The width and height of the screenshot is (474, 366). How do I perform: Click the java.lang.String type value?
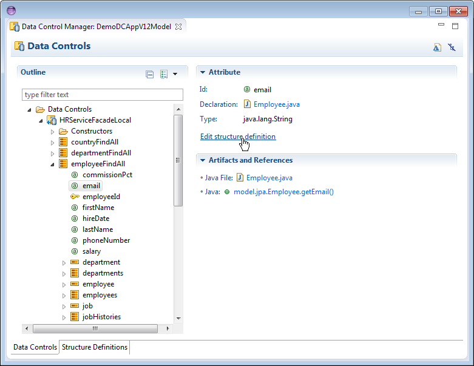coord(268,119)
